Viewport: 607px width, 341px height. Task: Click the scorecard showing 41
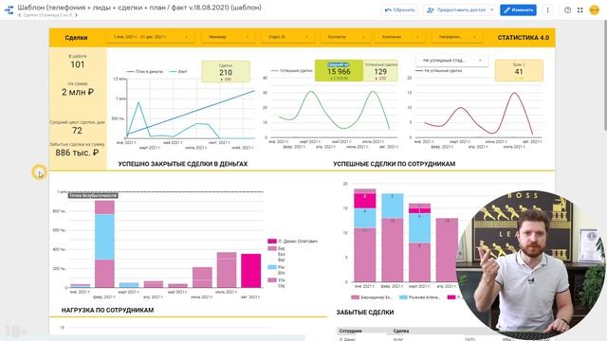coord(519,70)
